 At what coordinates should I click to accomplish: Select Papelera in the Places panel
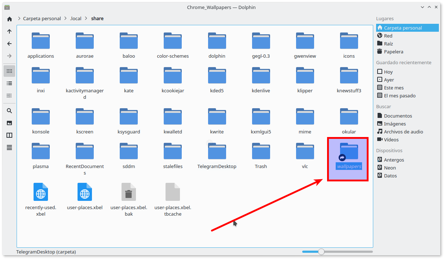393,52
